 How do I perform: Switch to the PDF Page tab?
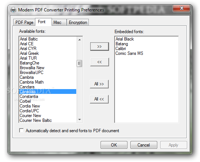pos(24,22)
